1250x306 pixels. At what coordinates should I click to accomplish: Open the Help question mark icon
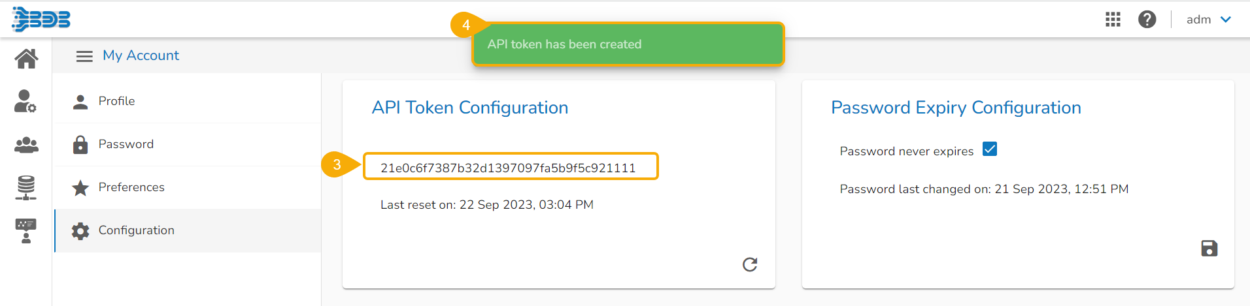1147,20
